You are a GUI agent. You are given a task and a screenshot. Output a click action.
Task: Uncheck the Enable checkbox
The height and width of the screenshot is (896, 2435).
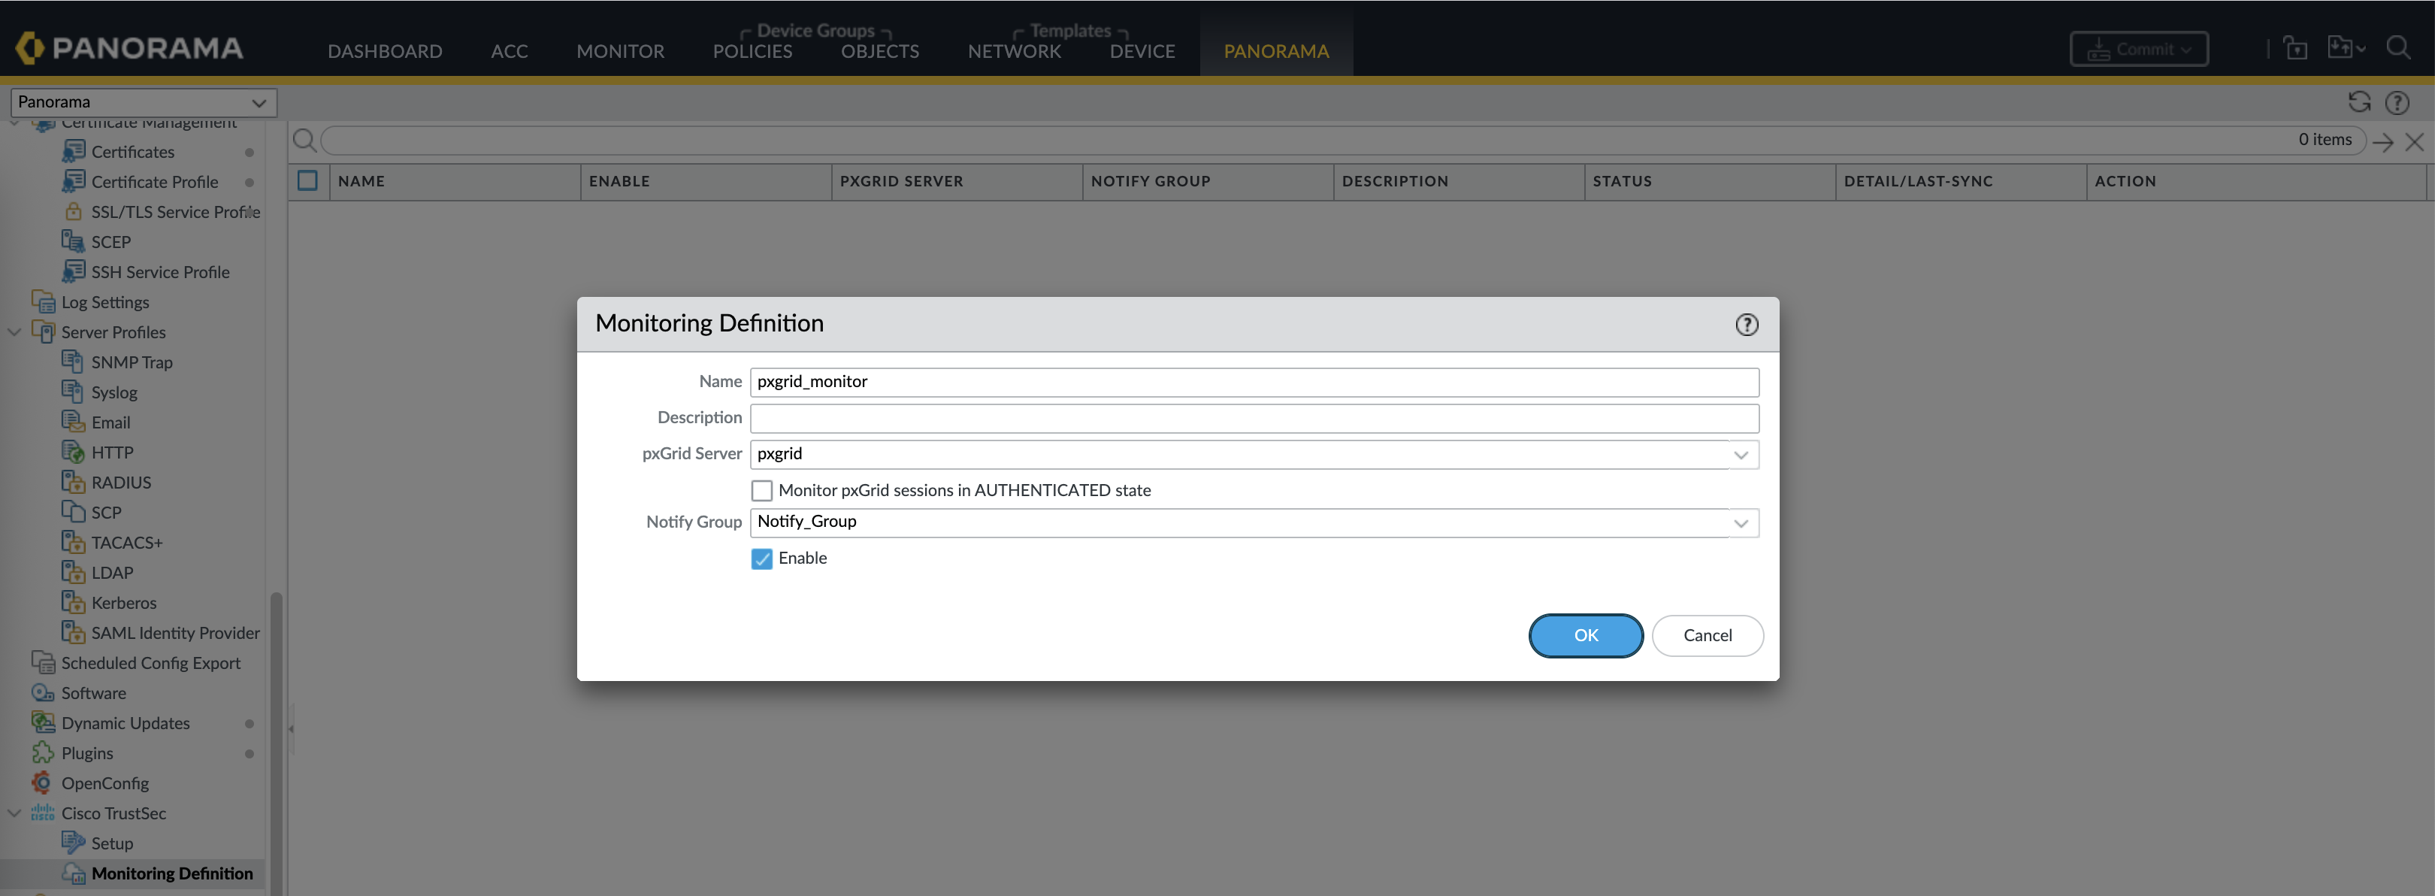tap(762, 558)
